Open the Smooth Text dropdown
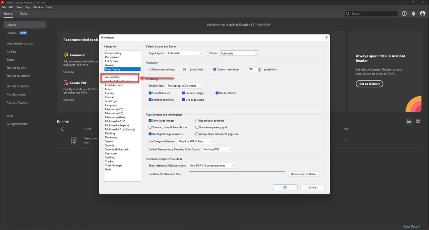 tap(185, 86)
